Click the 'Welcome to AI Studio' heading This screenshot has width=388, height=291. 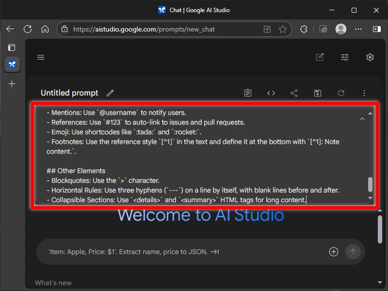click(x=201, y=215)
